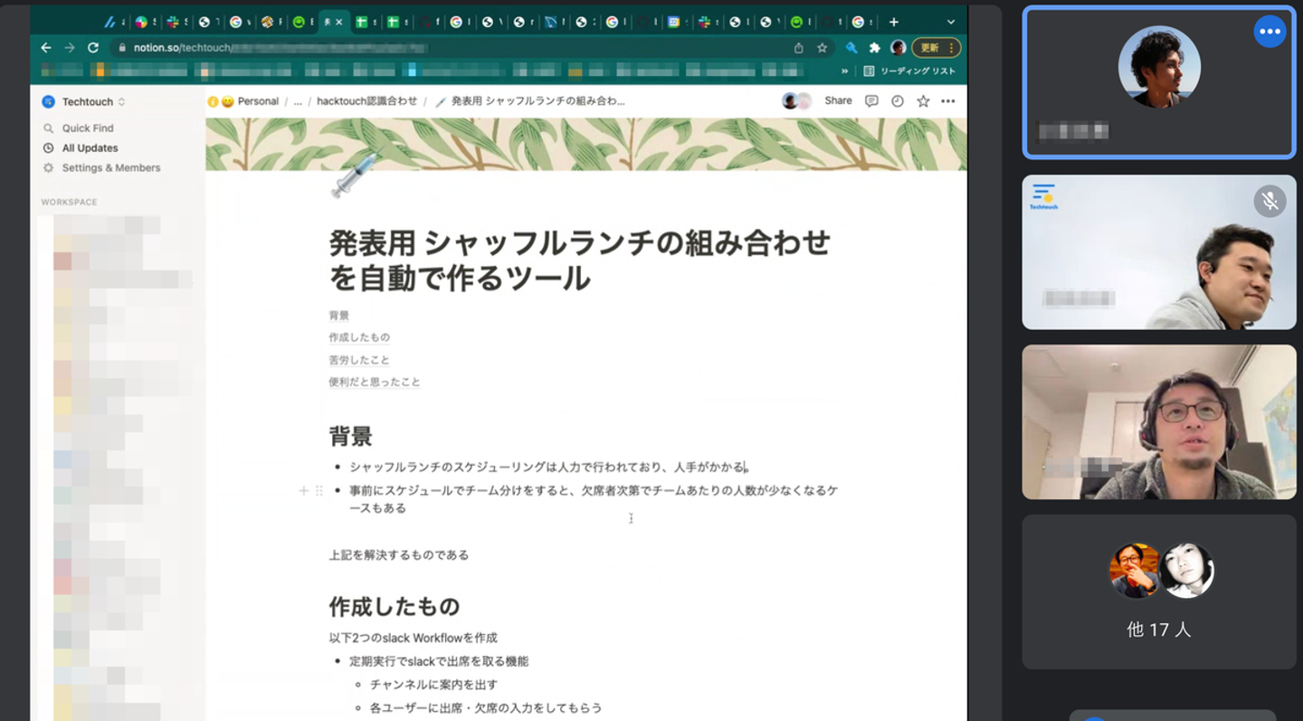
Task: Select the presenter's round avatar tile
Action: pyautogui.click(x=1159, y=67)
